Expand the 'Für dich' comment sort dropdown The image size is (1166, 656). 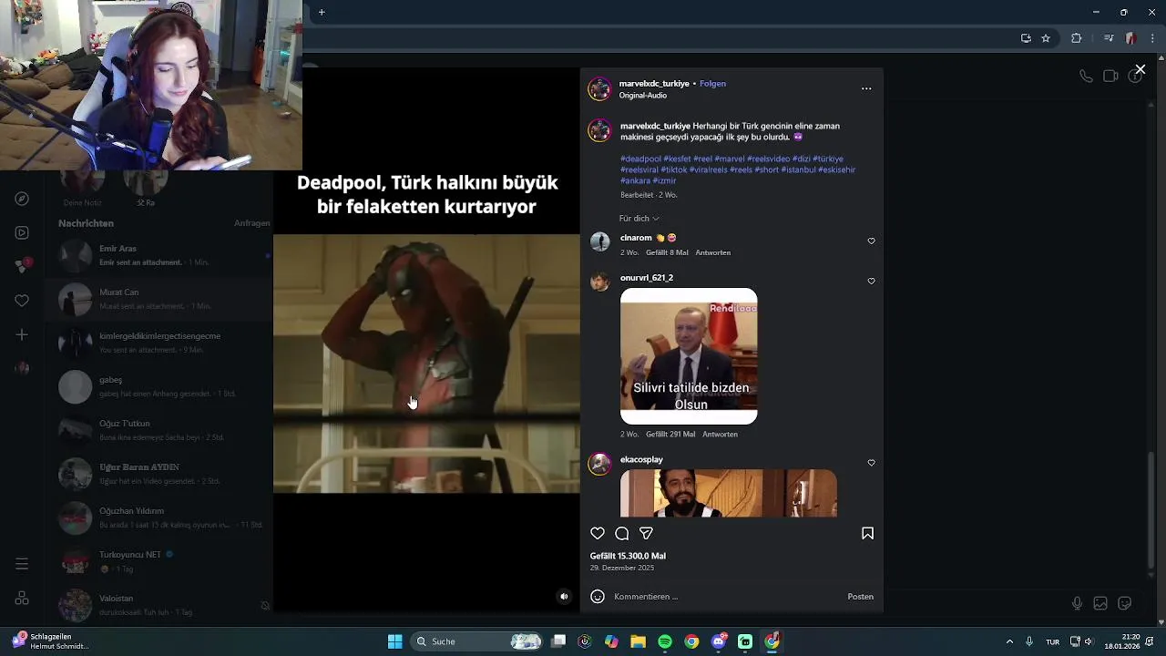tap(639, 219)
